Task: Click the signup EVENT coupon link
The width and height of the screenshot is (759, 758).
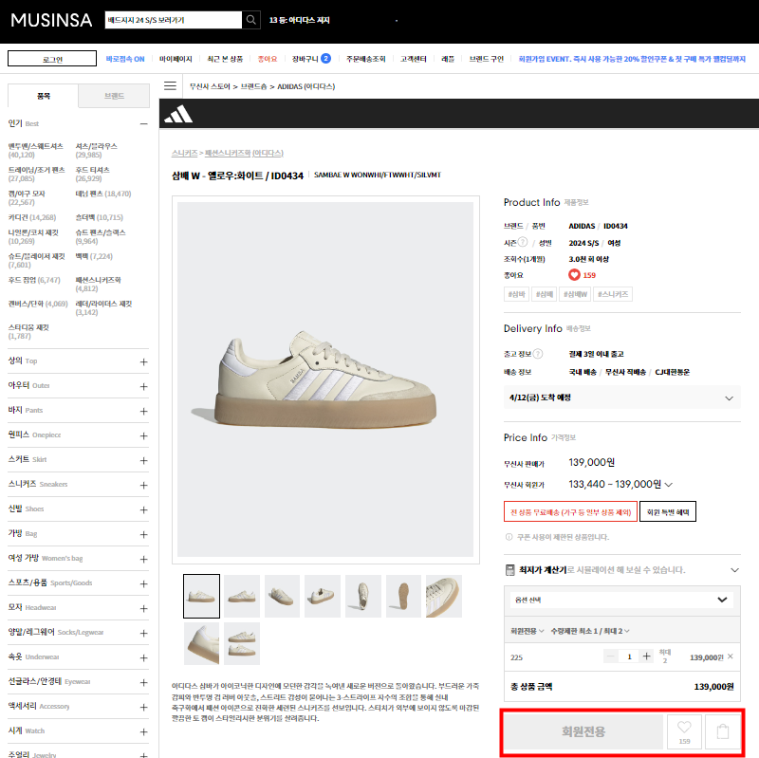Action: [x=632, y=59]
